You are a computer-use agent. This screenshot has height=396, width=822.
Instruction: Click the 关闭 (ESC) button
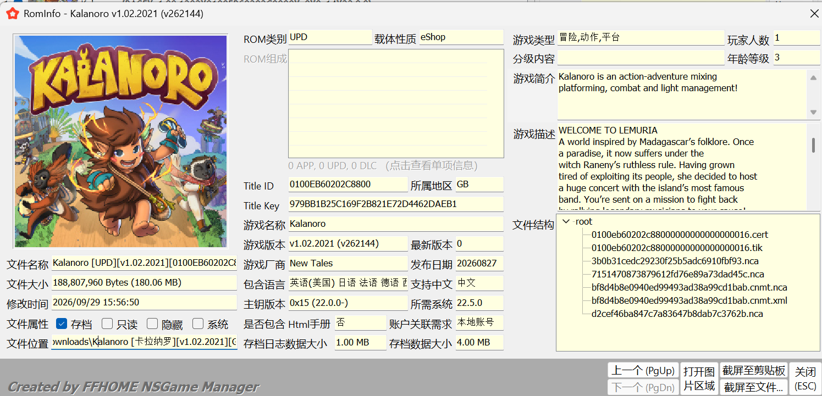coord(806,378)
